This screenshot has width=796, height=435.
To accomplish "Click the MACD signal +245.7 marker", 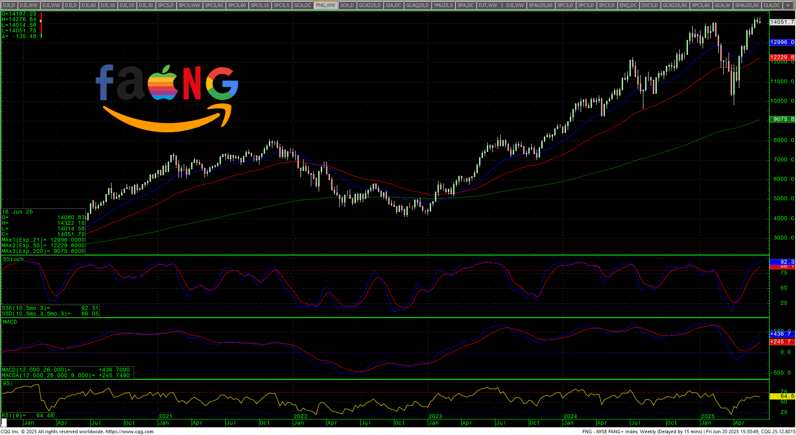I will pos(782,342).
